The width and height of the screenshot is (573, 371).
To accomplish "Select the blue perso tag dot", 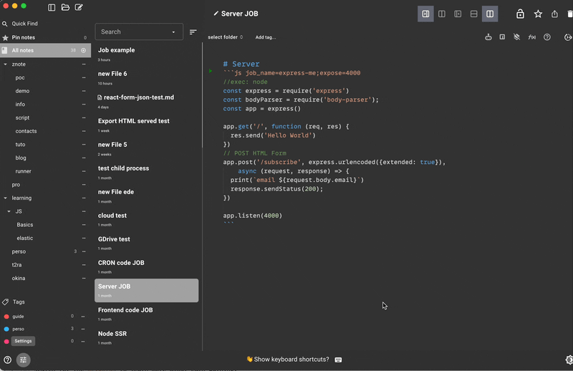I will point(6,329).
